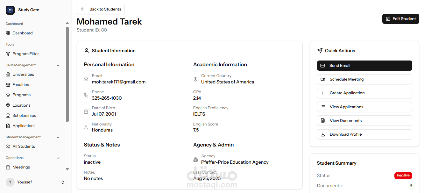Click the Universities building icon

8,75
